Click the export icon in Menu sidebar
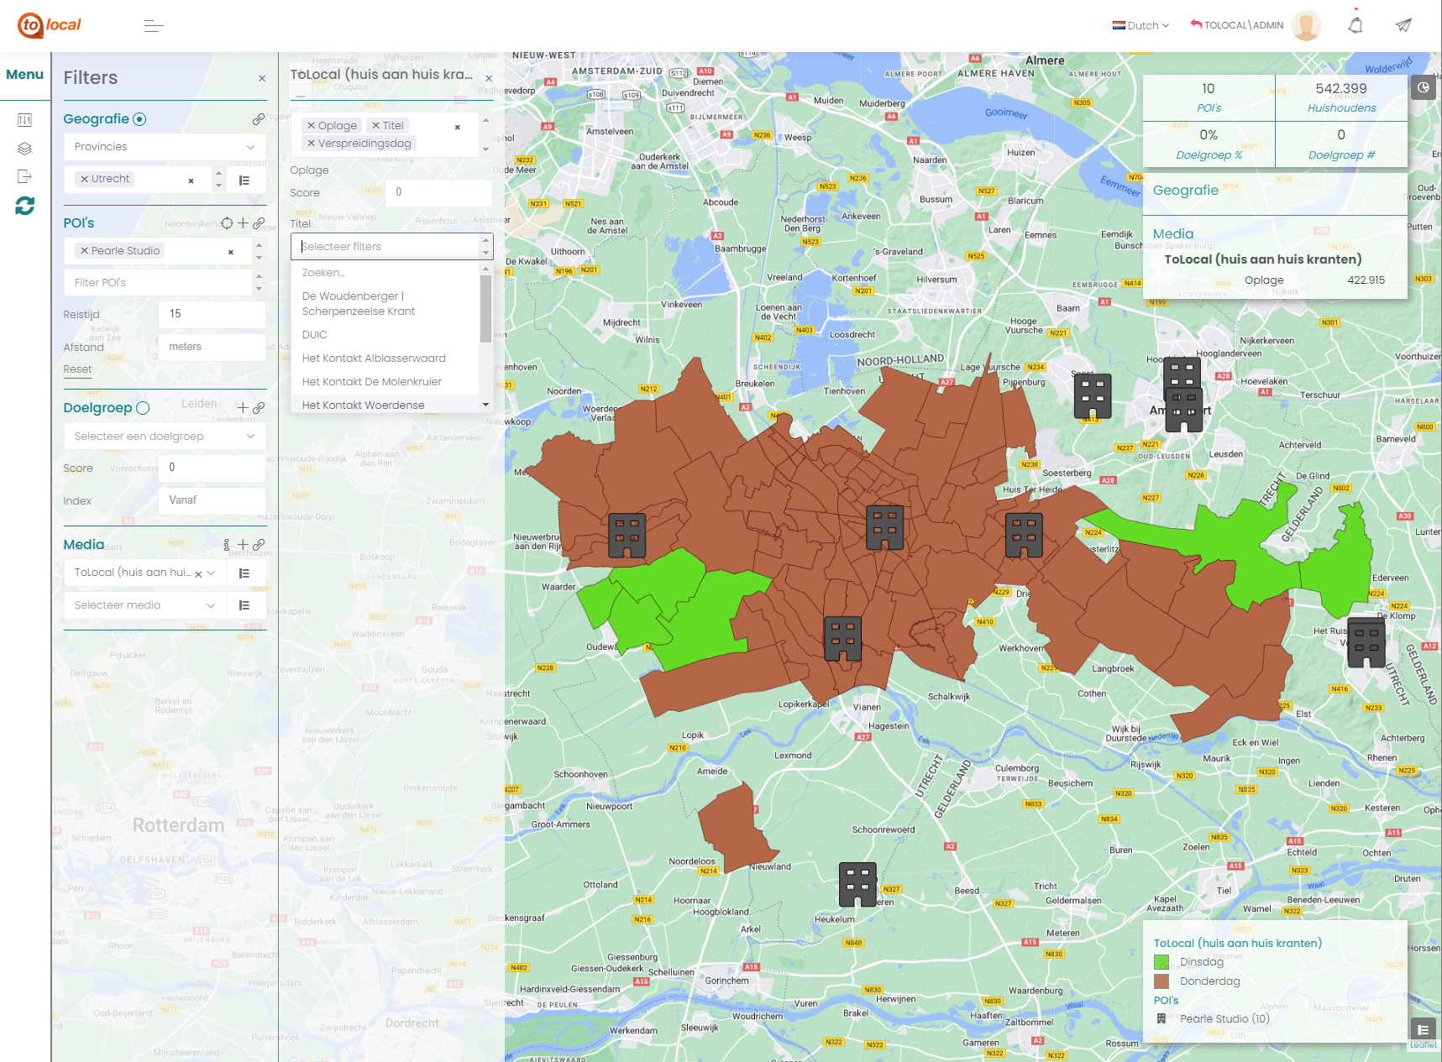 (x=24, y=176)
